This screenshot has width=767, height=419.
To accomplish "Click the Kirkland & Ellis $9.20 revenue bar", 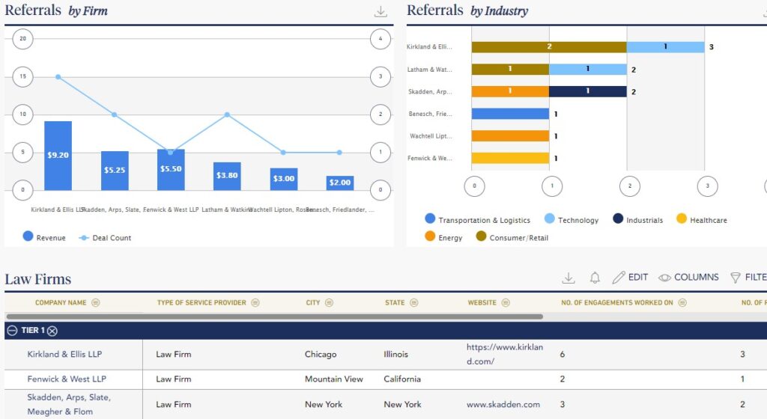I will (58, 156).
